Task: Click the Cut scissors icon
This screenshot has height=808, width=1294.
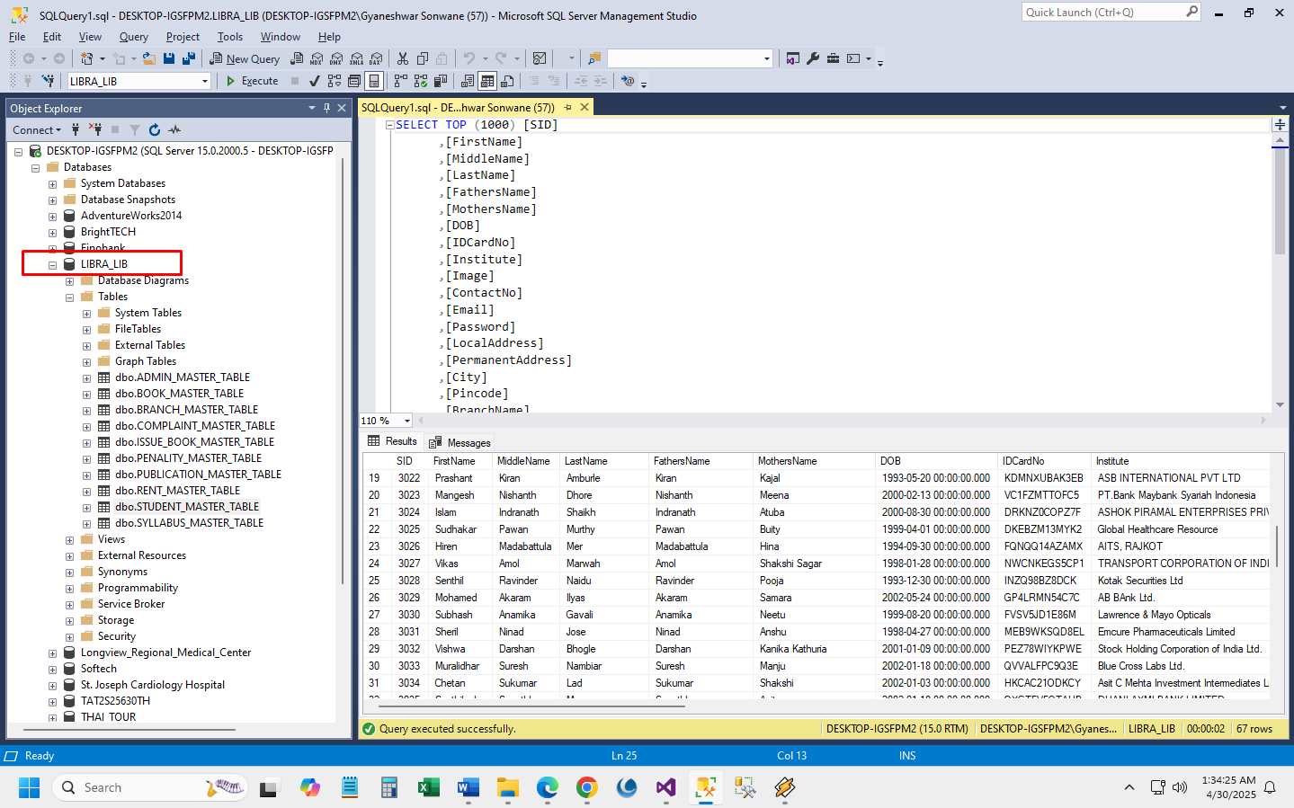Action: pyautogui.click(x=402, y=58)
